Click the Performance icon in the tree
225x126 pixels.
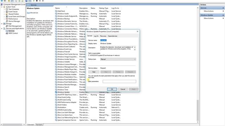point(7,19)
